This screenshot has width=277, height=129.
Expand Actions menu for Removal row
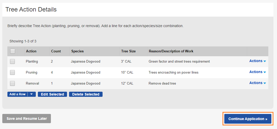tap(258, 83)
